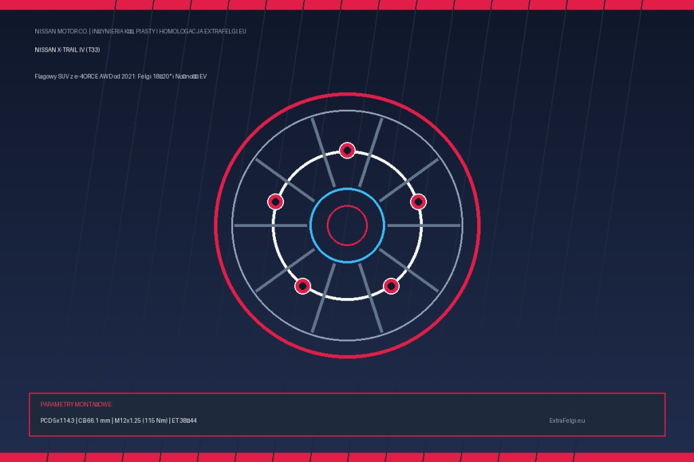This screenshot has height=462, width=694.
Task: Click the left horizontal wheel spoke
Action: pos(270,226)
